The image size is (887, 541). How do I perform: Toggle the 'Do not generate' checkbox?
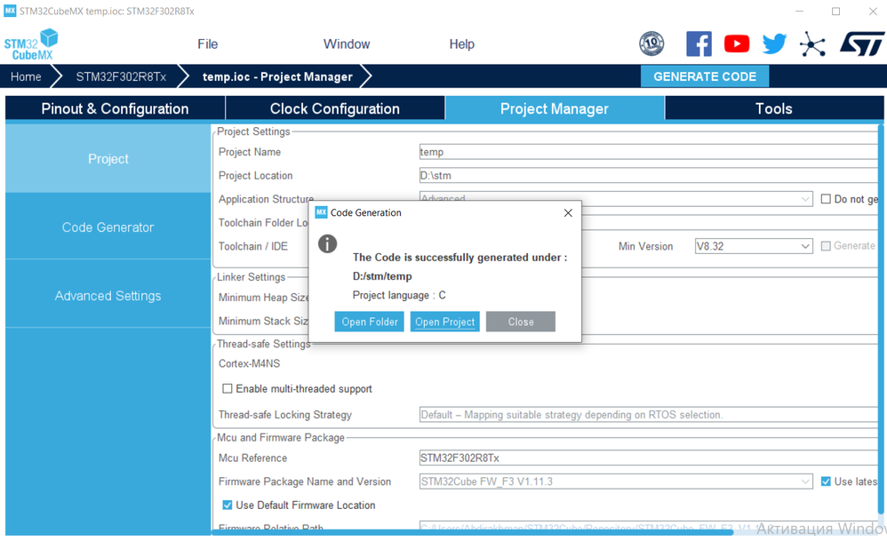coord(826,199)
